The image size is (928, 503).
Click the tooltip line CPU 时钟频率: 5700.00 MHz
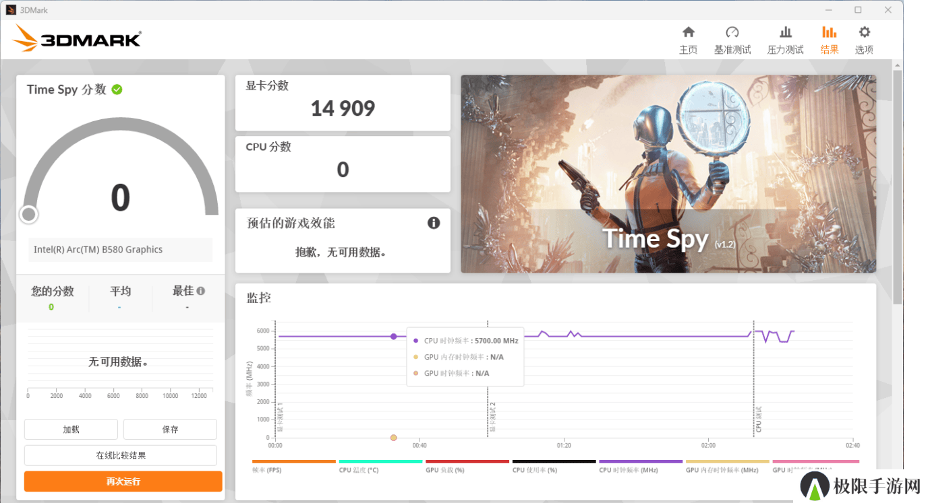tap(465, 341)
